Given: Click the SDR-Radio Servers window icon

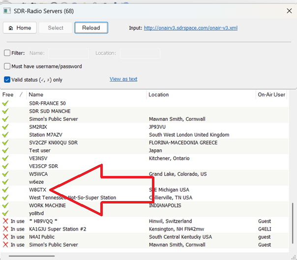Looking at the screenshot, I should (x=7, y=11).
